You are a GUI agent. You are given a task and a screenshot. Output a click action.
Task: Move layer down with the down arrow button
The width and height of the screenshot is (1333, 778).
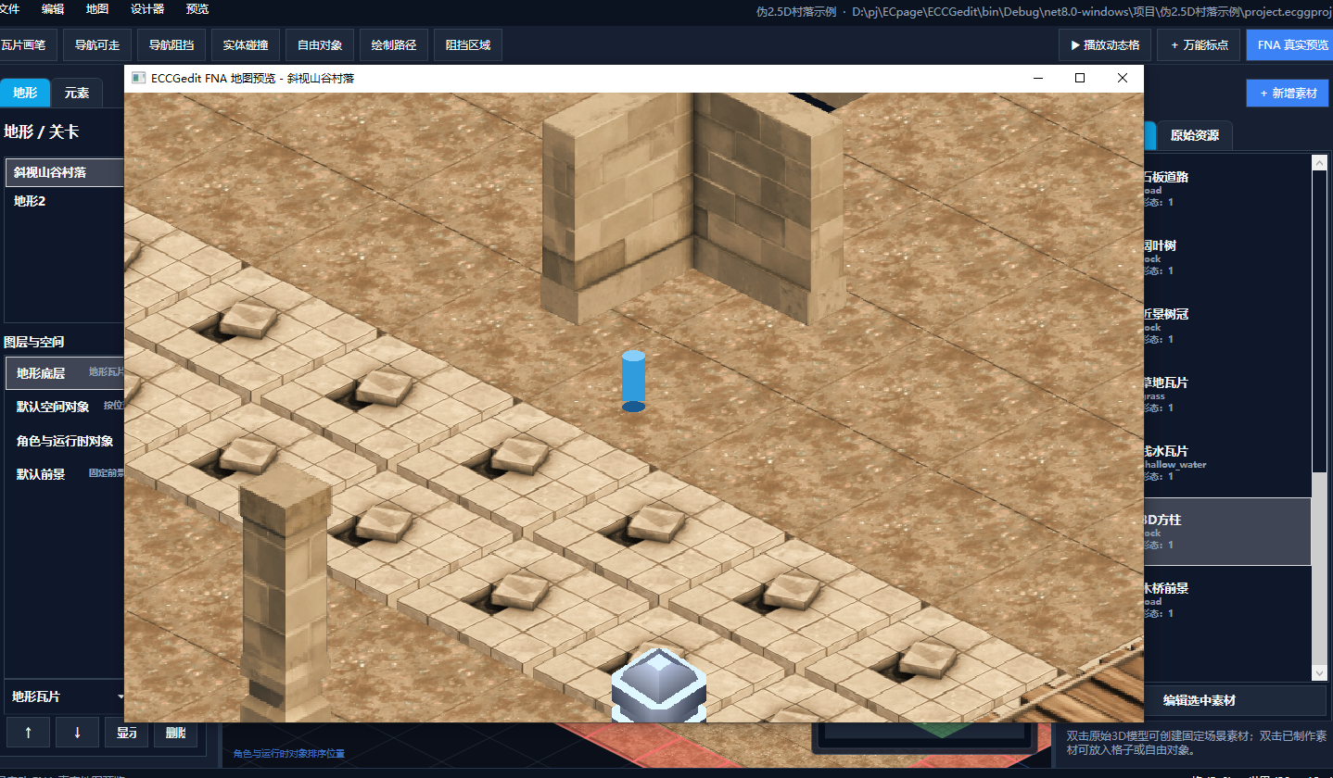[78, 732]
